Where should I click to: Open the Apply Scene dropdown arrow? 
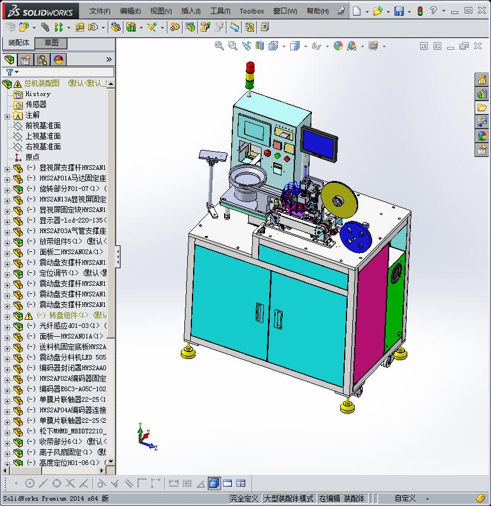pyautogui.click(x=362, y=46)
